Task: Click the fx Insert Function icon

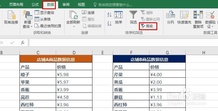Action: [23, 43]
